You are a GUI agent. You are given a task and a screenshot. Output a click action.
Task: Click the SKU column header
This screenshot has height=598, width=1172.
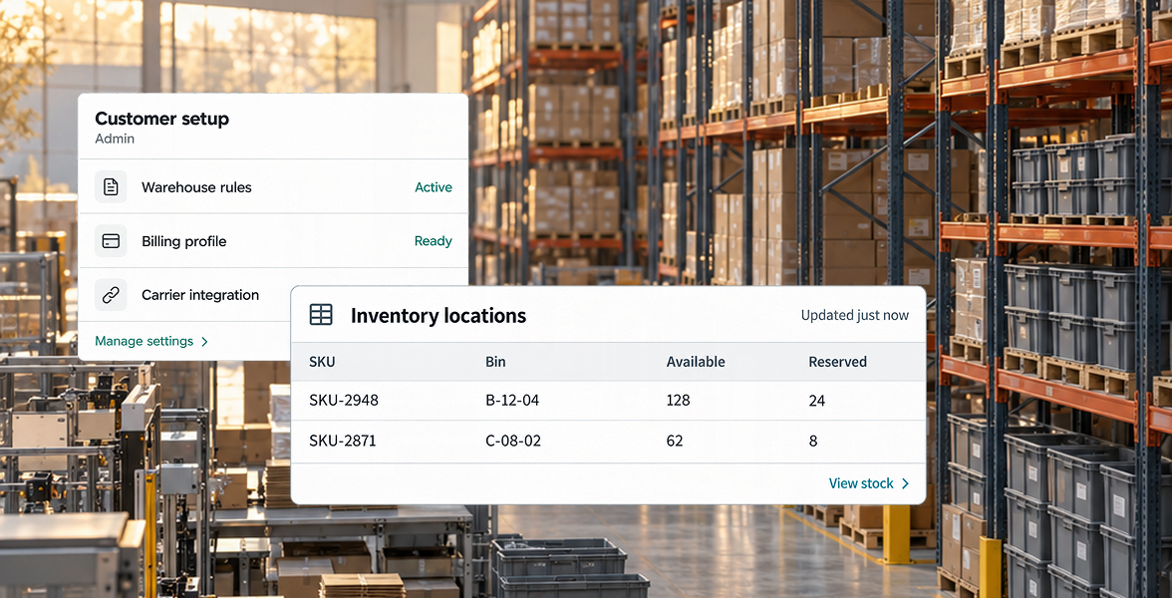322,362
